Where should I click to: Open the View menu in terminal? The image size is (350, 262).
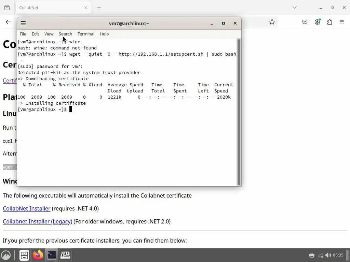[x=49, y=34]
